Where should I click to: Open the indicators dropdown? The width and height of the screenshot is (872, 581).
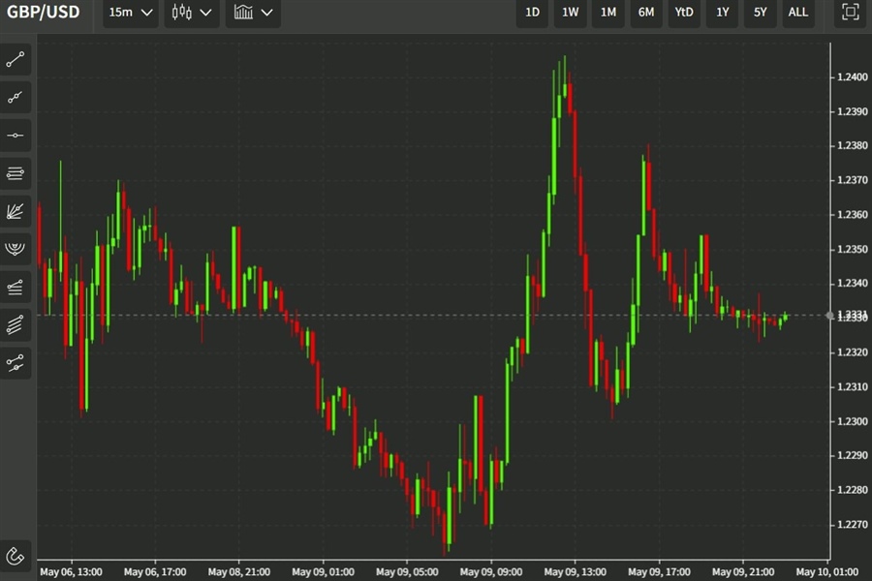coord(252,13)
